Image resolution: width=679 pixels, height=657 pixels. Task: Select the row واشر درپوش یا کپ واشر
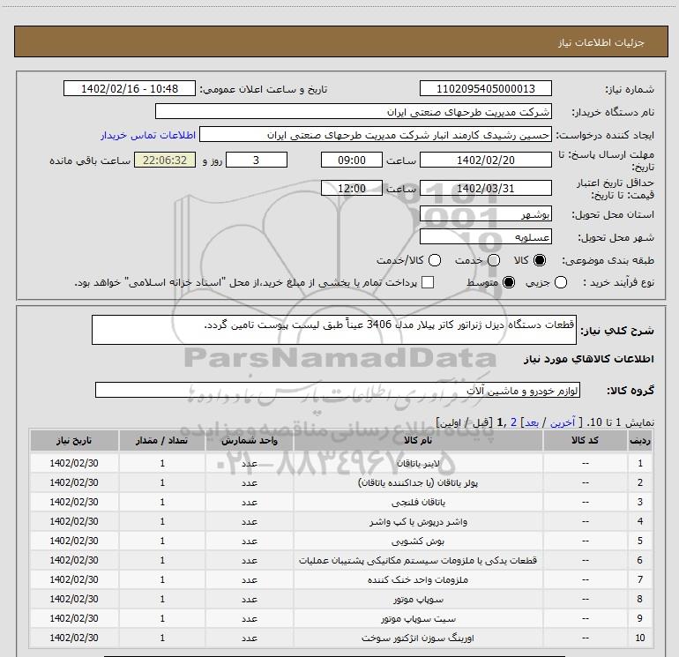click(x=340, y=521)
